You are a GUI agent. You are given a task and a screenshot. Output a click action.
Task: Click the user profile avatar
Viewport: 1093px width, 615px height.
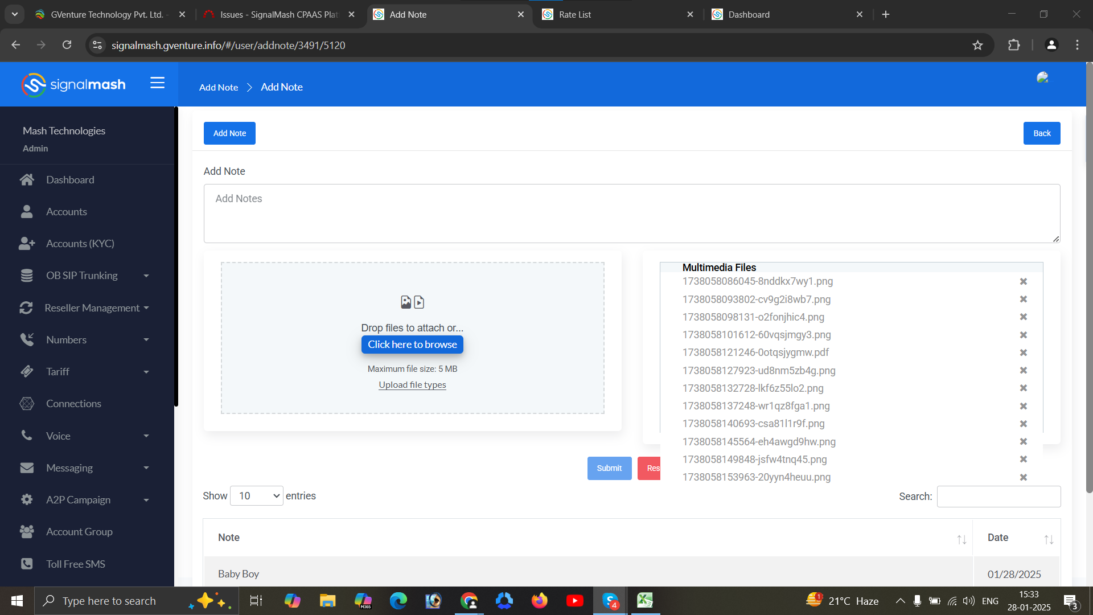click(1042, 77)
